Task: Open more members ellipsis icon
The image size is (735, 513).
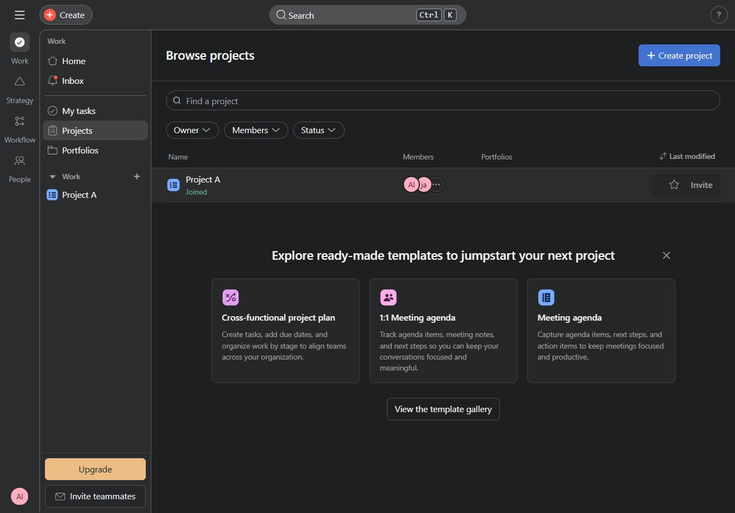Action: pos(436,185)
